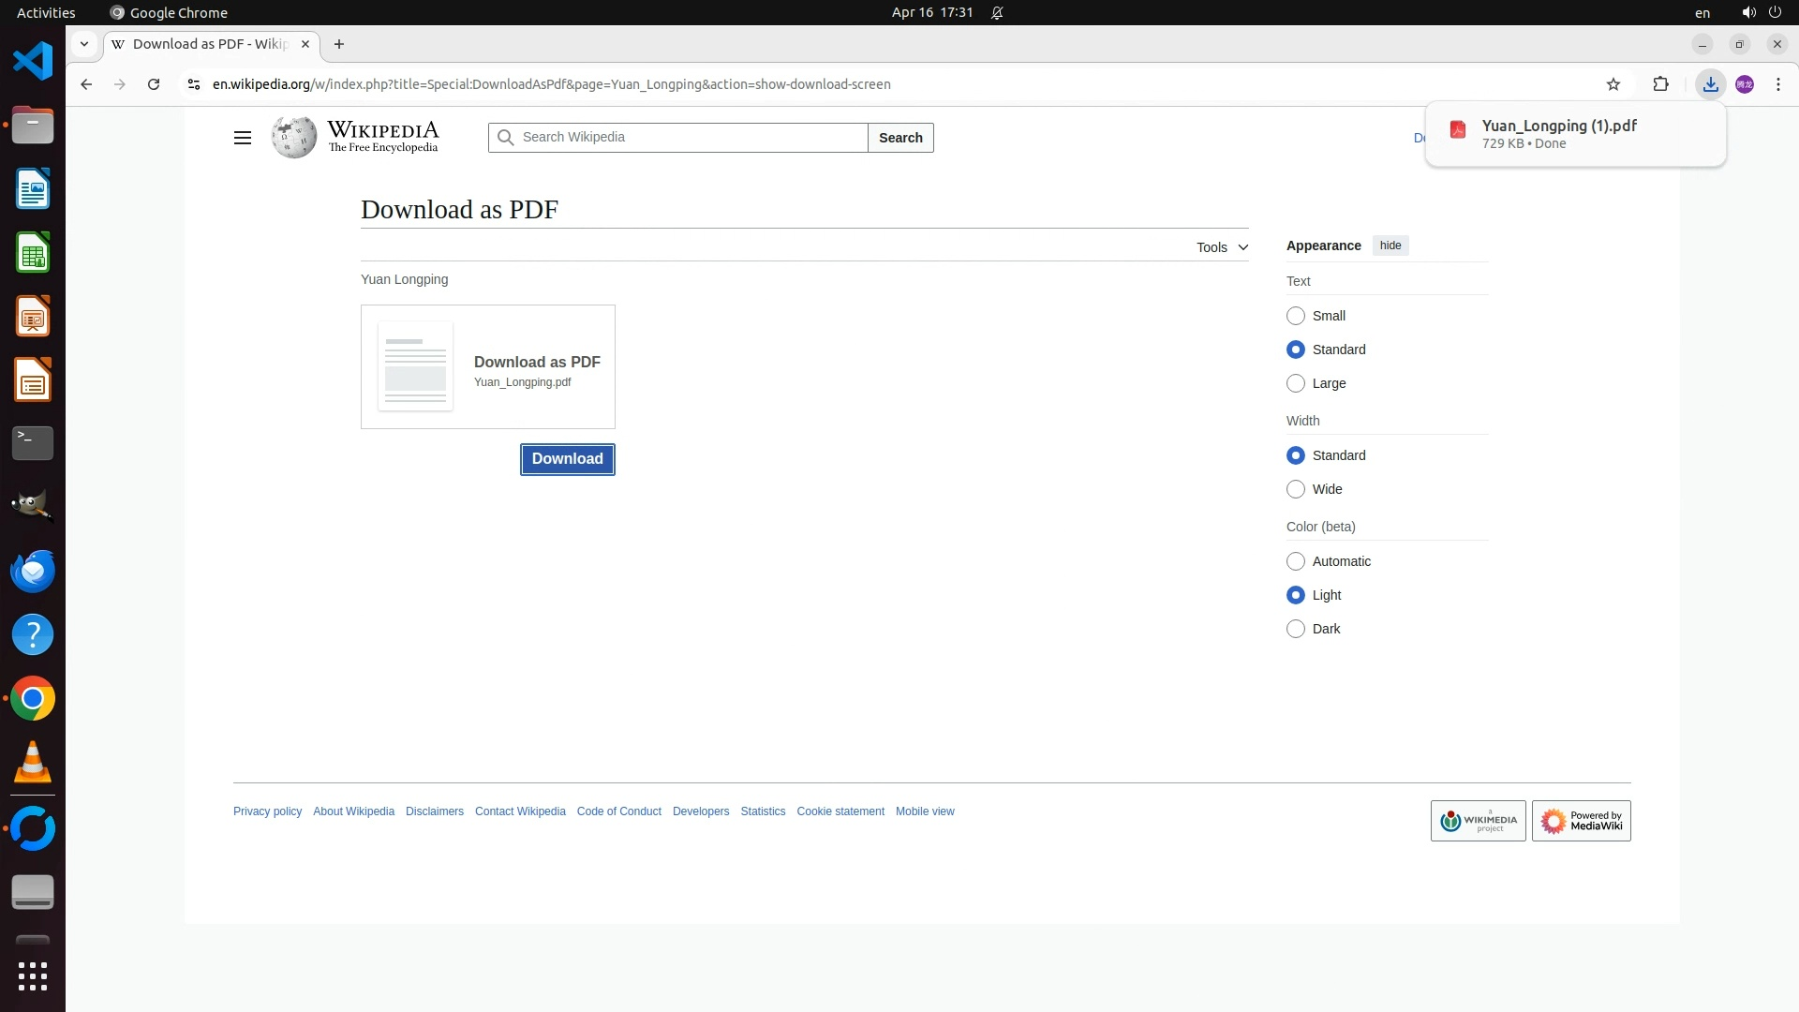Open the Chrome extensions puzzle icon
Screen dimensions: 1799x1012
(x=1660, y=84)
